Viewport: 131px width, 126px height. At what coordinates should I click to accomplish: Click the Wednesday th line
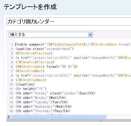pyautogui.click(x=43, y=107)
